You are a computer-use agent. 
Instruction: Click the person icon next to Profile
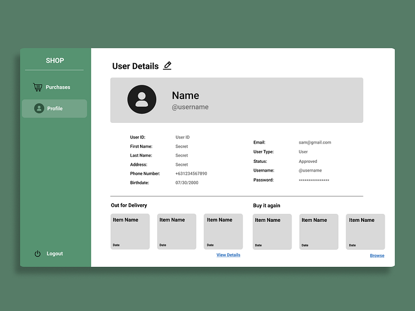(38, 108)
